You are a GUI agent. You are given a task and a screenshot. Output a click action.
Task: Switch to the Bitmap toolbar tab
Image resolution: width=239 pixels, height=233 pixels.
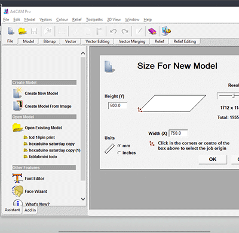click(x=50, y=41)
